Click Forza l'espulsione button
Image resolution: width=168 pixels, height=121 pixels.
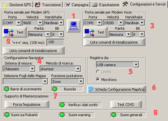27,105
